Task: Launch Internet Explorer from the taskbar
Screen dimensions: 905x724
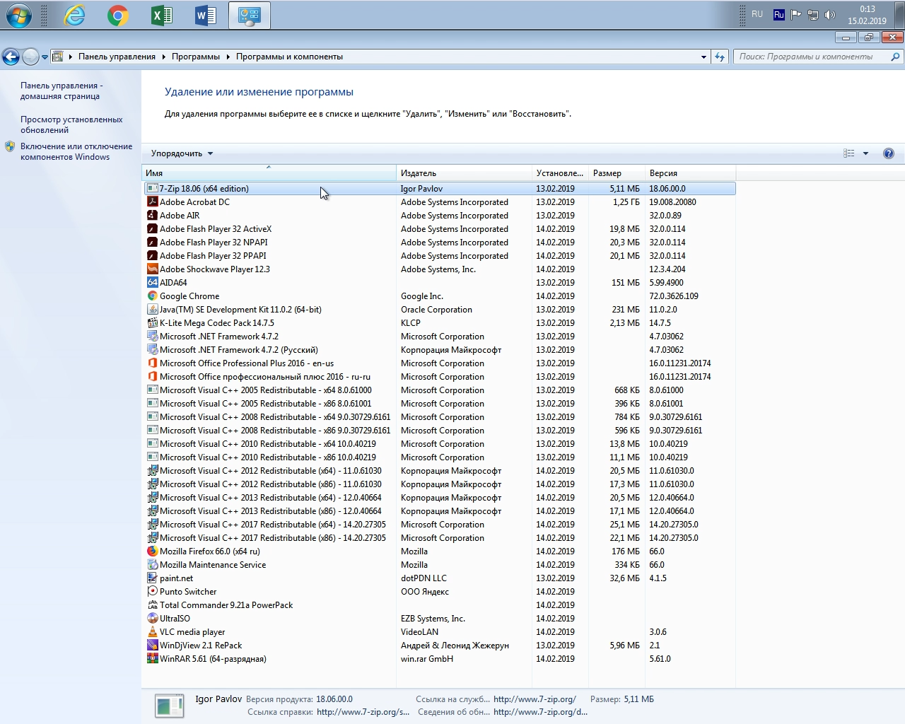Action: [74, 15]
